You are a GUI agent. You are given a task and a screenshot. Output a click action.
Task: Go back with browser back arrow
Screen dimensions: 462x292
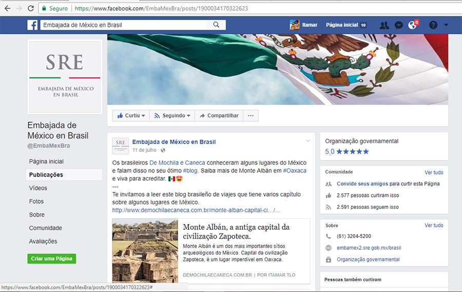pyautogui.click(x=7, y=8)
